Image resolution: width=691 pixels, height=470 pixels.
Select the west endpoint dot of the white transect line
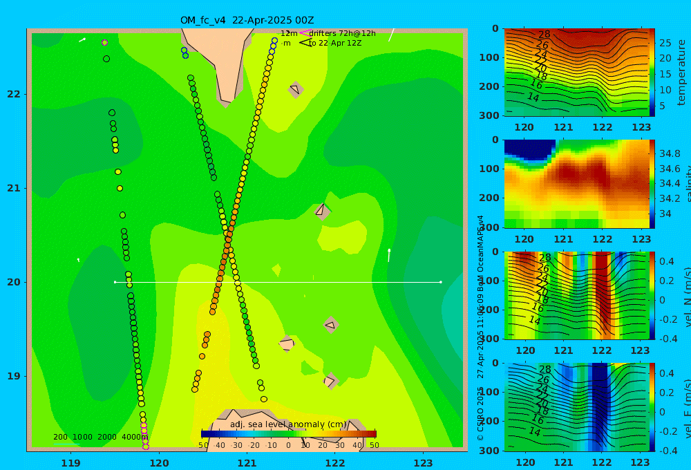(x=115, y=282)
